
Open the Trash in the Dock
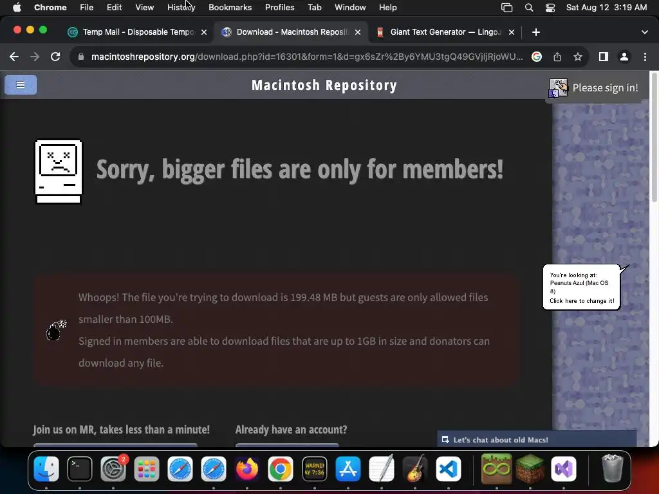(613, 469)
